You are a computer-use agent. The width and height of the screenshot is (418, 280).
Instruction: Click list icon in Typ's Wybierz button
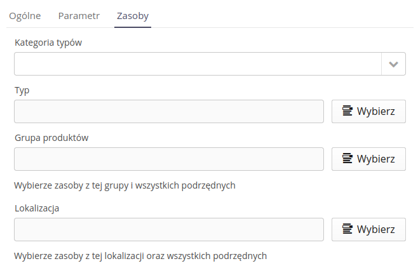[x=347, y=111]
